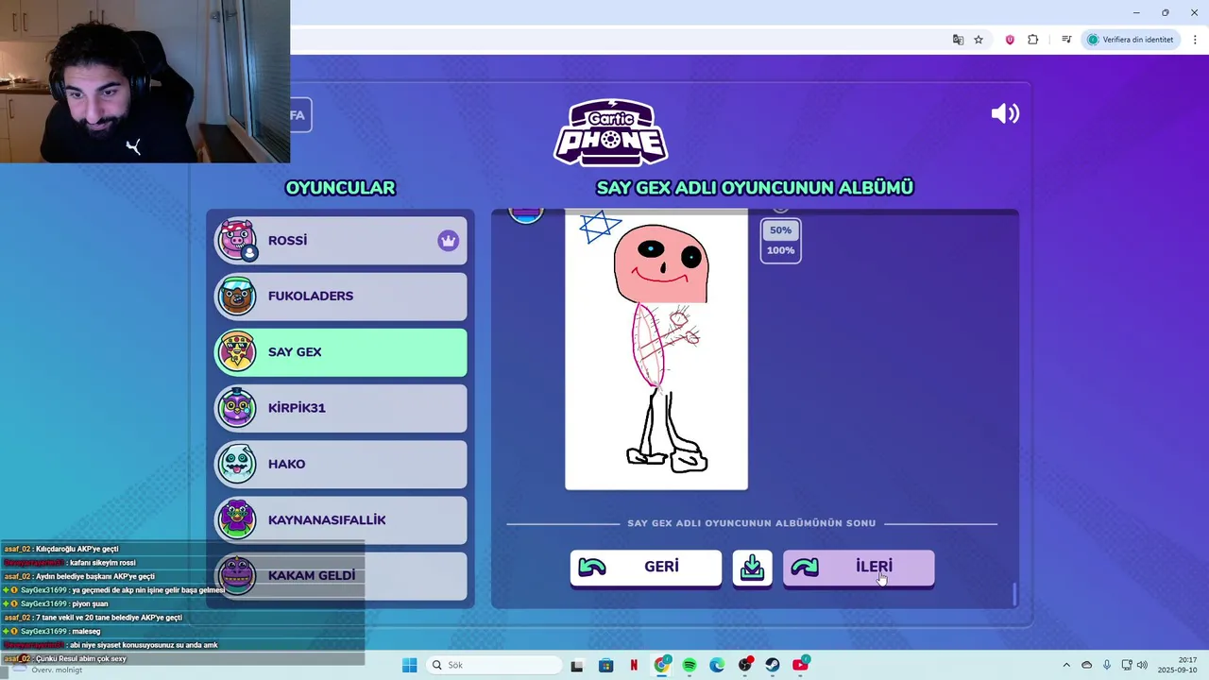The width and height of the screenshot is (1209, 680).
Task: Open Chrome's three-dot menu
Action: (x=1196, y=40)
